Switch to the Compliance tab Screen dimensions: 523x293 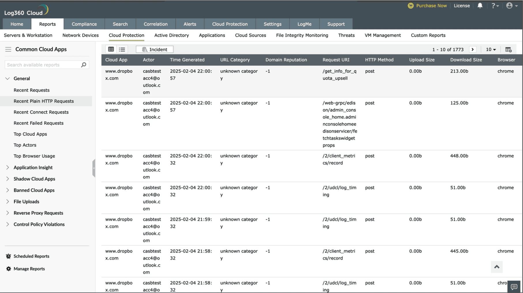[x=84, y=24]
